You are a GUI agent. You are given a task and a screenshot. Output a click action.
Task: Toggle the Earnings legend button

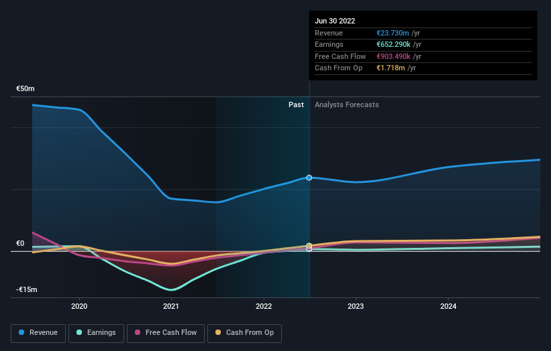point(96,333)
